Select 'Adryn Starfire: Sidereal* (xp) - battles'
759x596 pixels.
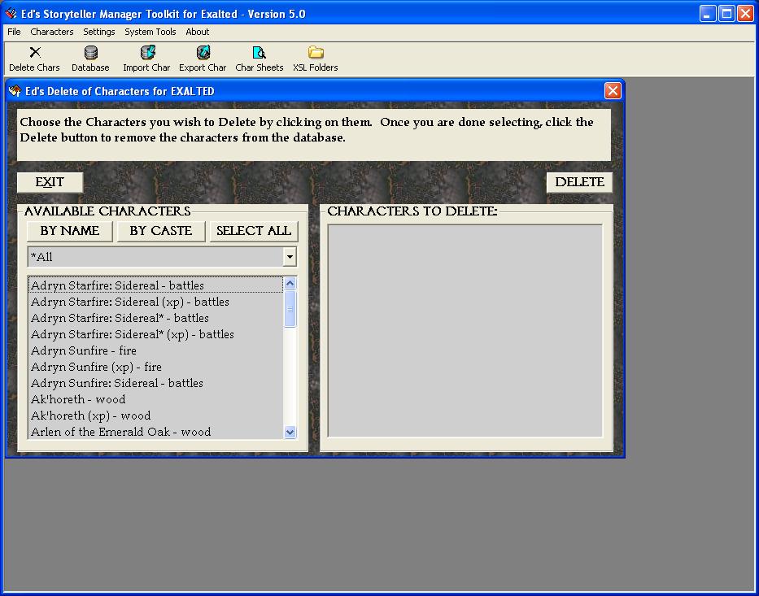(x=155, y=334)
